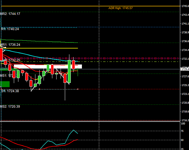Click the 1732.1 price axis value

coord(185,59)
